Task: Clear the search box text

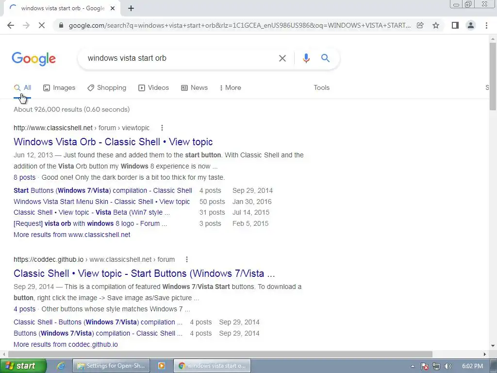Action: (x=282, y=58)
